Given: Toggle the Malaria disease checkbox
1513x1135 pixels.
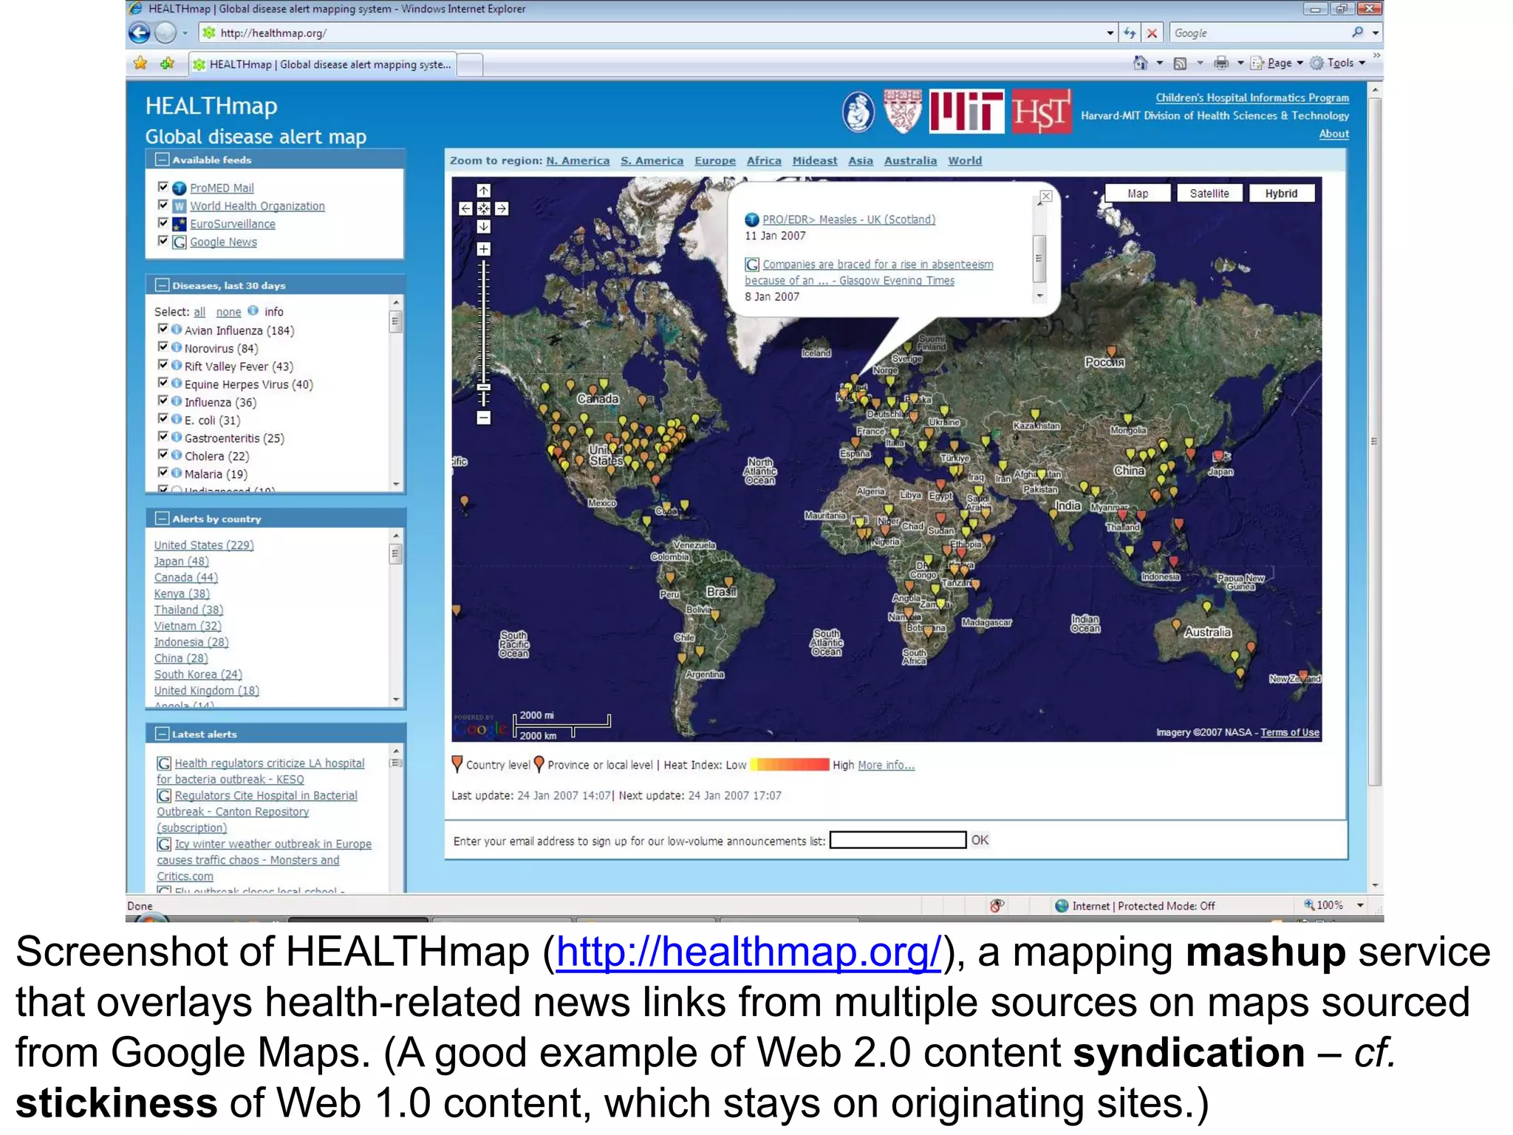Looking at the screenshot, I should pyautogui.click(x=163, y=472).
